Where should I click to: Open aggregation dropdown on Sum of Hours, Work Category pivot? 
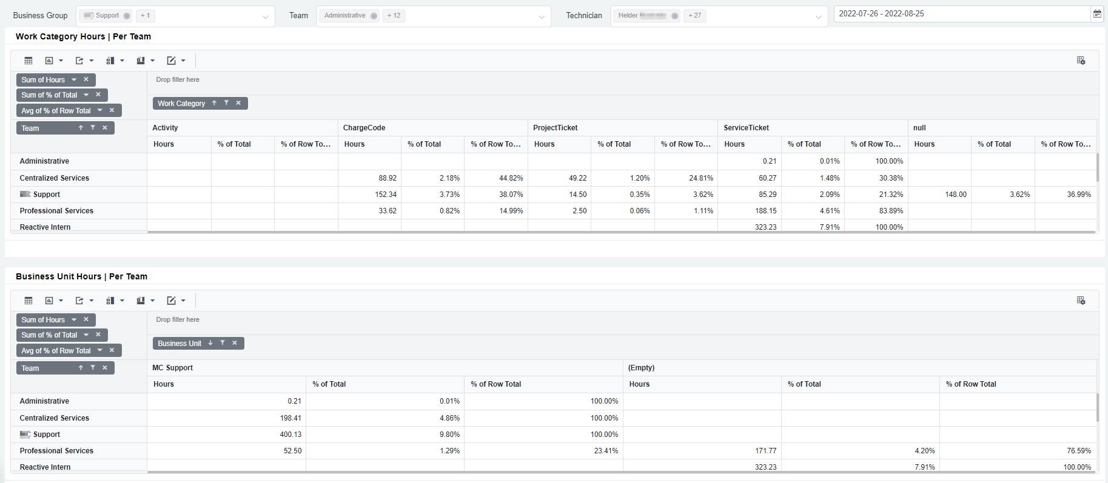pyautogui.click(x=74, y=79)
